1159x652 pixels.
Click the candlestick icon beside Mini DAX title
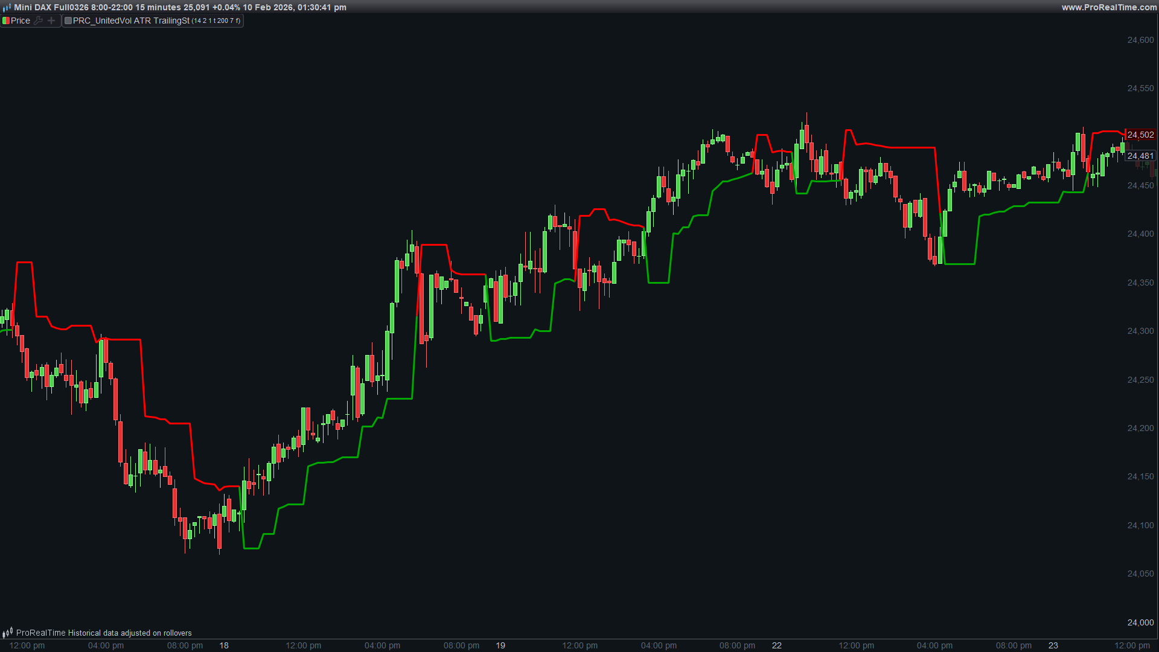[7, 7]
